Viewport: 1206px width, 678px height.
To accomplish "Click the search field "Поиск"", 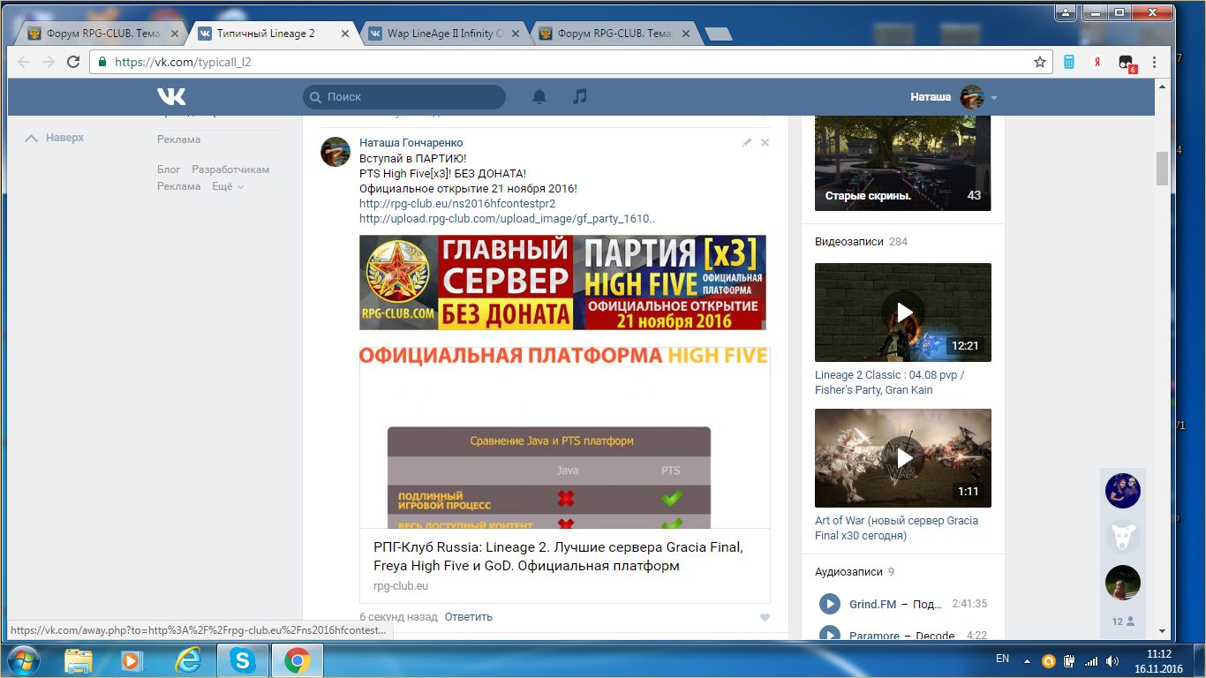I will [x=404, y=97].
